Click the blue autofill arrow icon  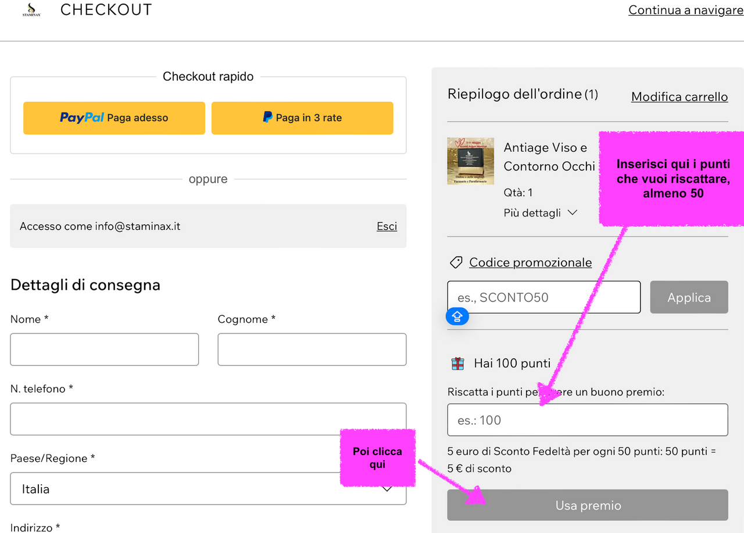pos(457,317)
